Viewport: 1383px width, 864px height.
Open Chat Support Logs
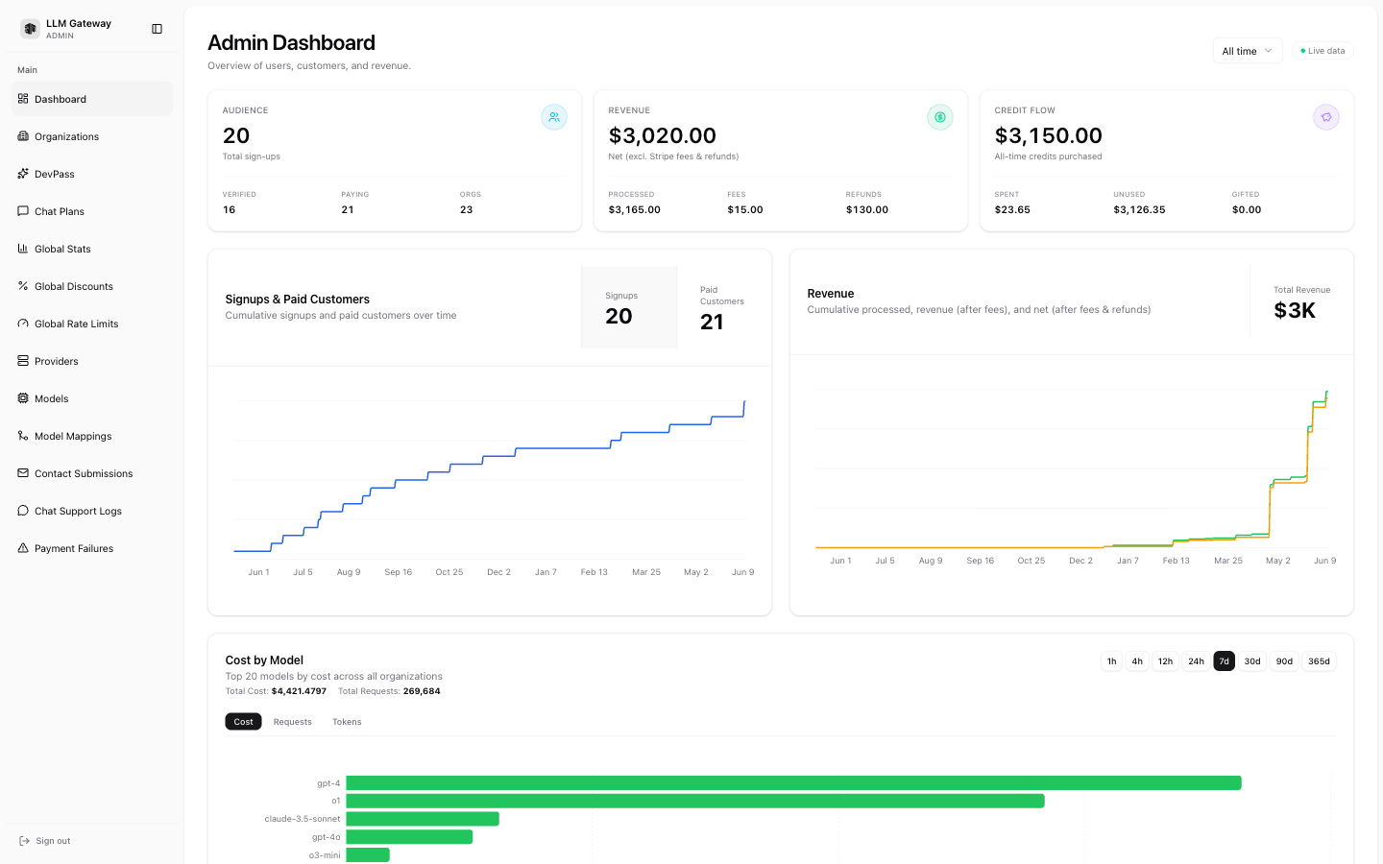pyautogui.click(x=92, y=511)
